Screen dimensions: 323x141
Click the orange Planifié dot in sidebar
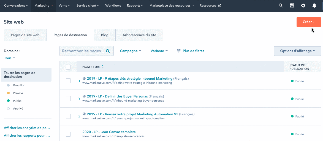(9, 93)
